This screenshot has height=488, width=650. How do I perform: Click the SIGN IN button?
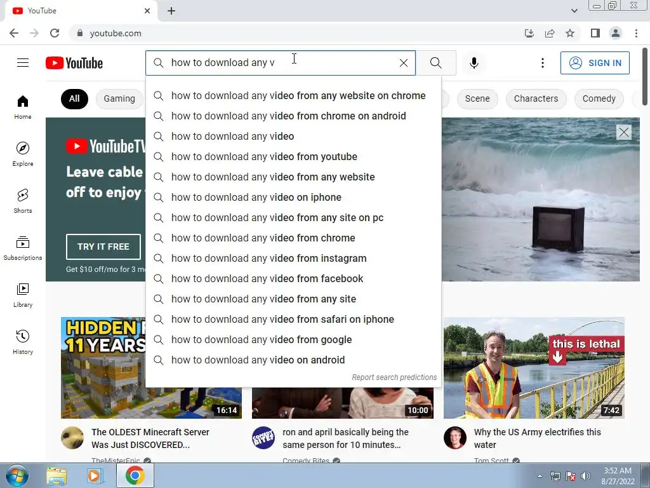click(595, 63)
